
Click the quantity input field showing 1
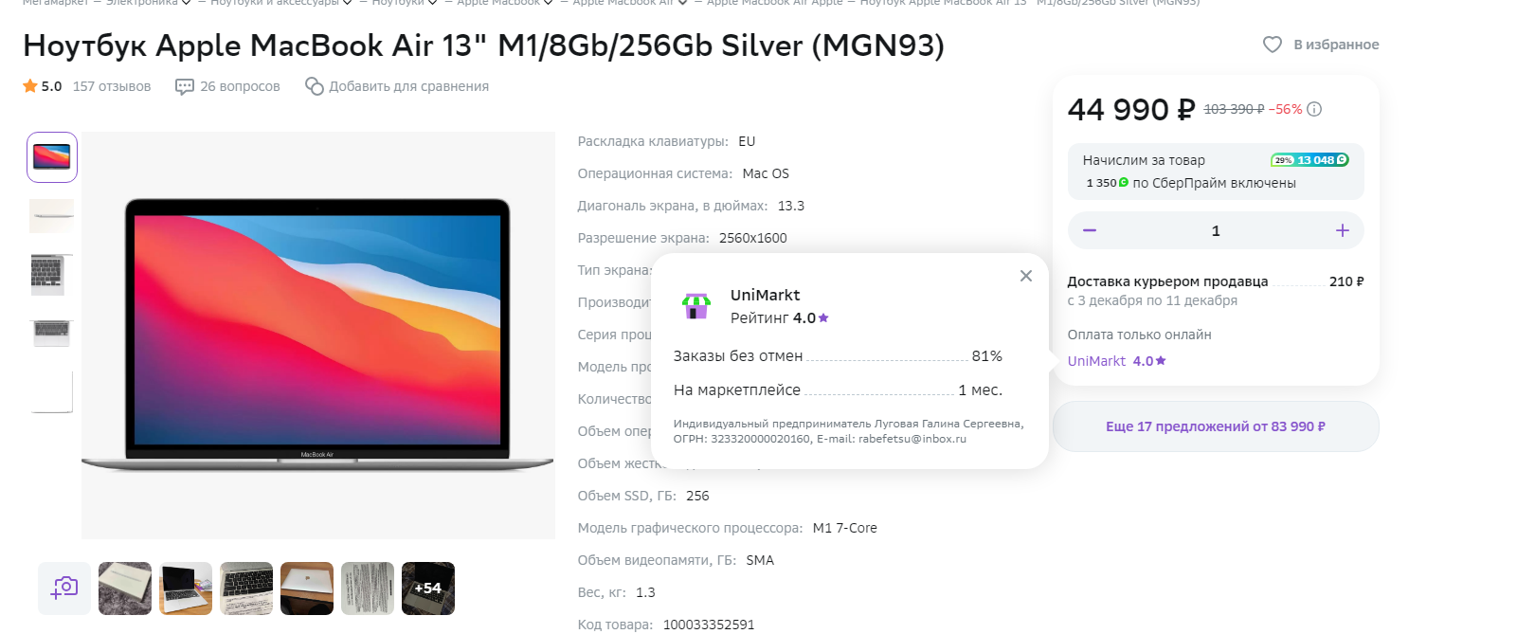click(x=1216, y=230)
